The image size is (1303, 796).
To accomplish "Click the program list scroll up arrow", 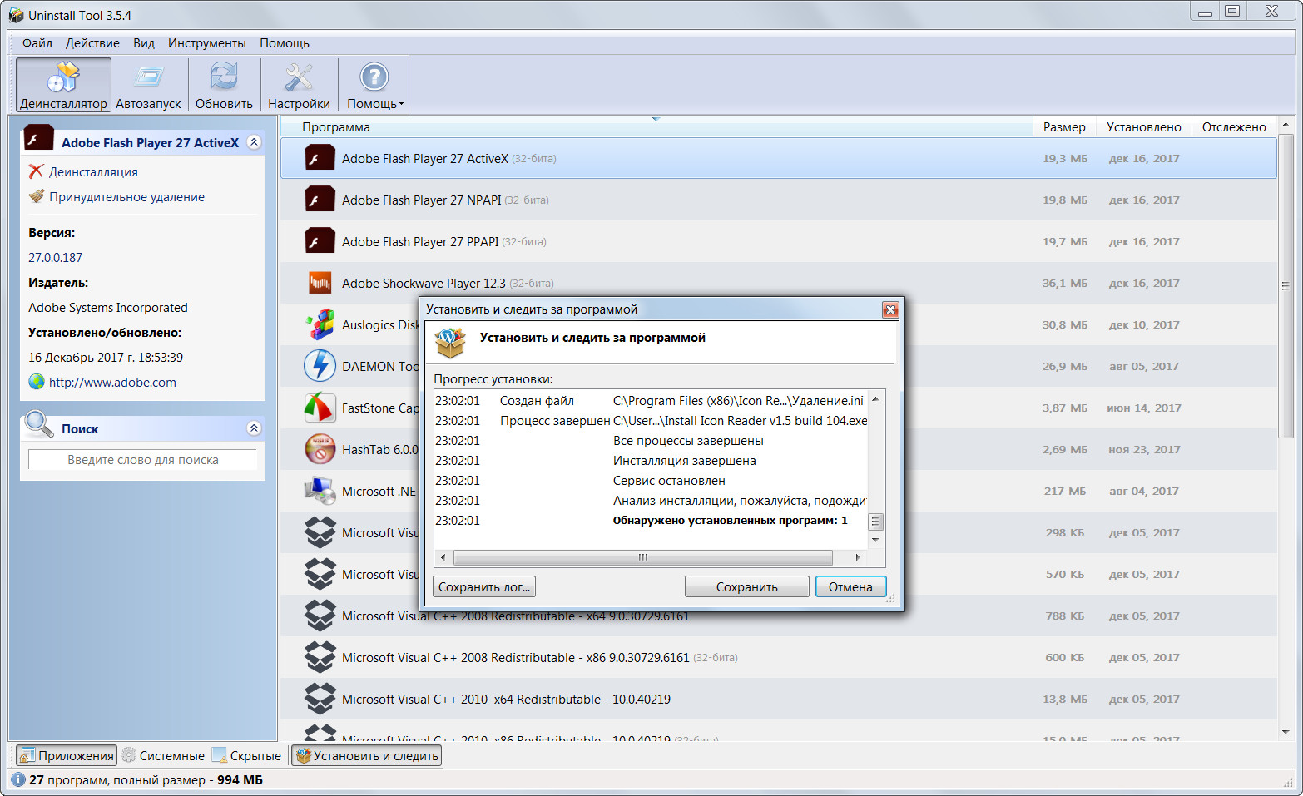I will pos(1286,125).
